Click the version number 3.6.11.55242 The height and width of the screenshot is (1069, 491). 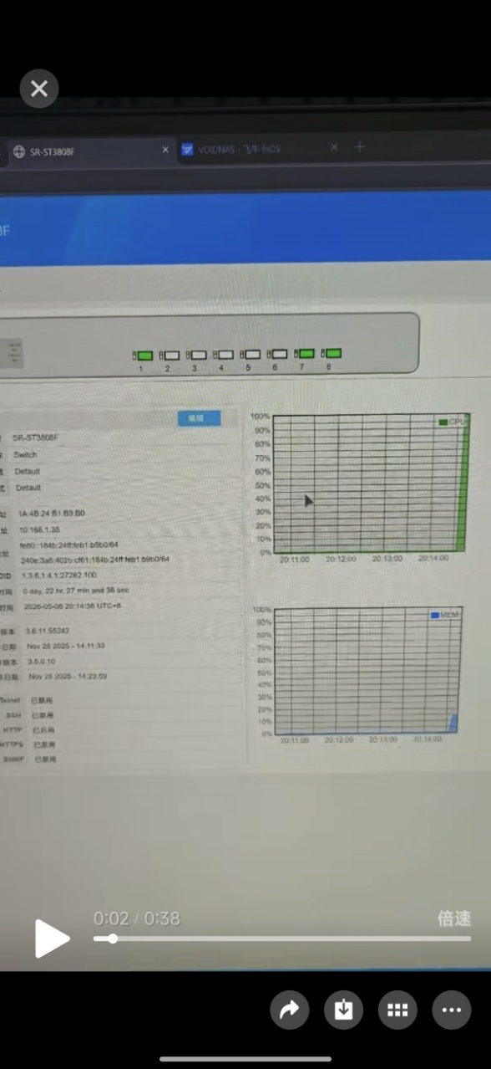click(48, 631)
